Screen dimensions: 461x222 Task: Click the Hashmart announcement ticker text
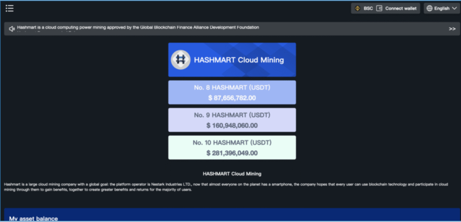point(138,27)
